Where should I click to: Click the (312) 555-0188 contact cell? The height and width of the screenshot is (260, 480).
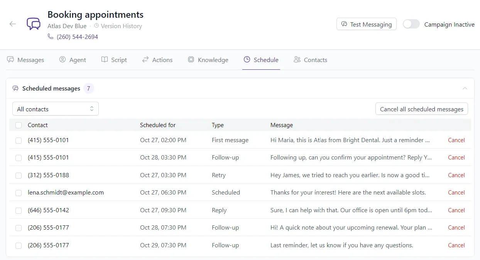point(49,175)
